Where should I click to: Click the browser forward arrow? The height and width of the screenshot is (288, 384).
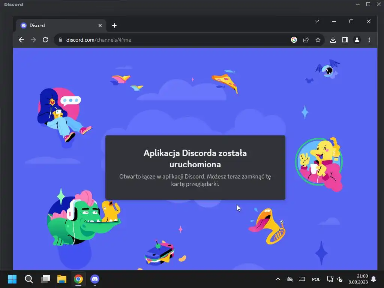pos(33,40)
